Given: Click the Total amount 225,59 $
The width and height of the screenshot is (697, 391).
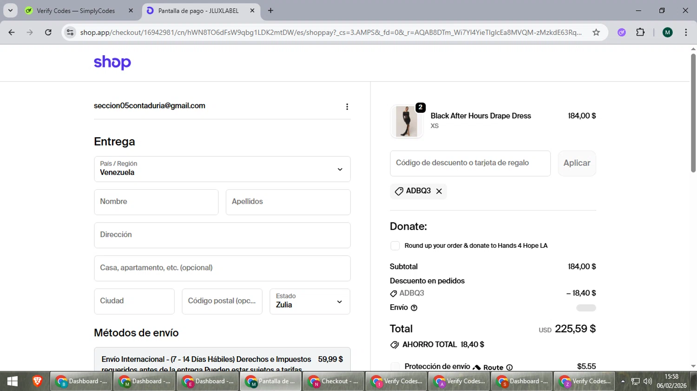Looking at the screenshot, I should click(575, 329).
